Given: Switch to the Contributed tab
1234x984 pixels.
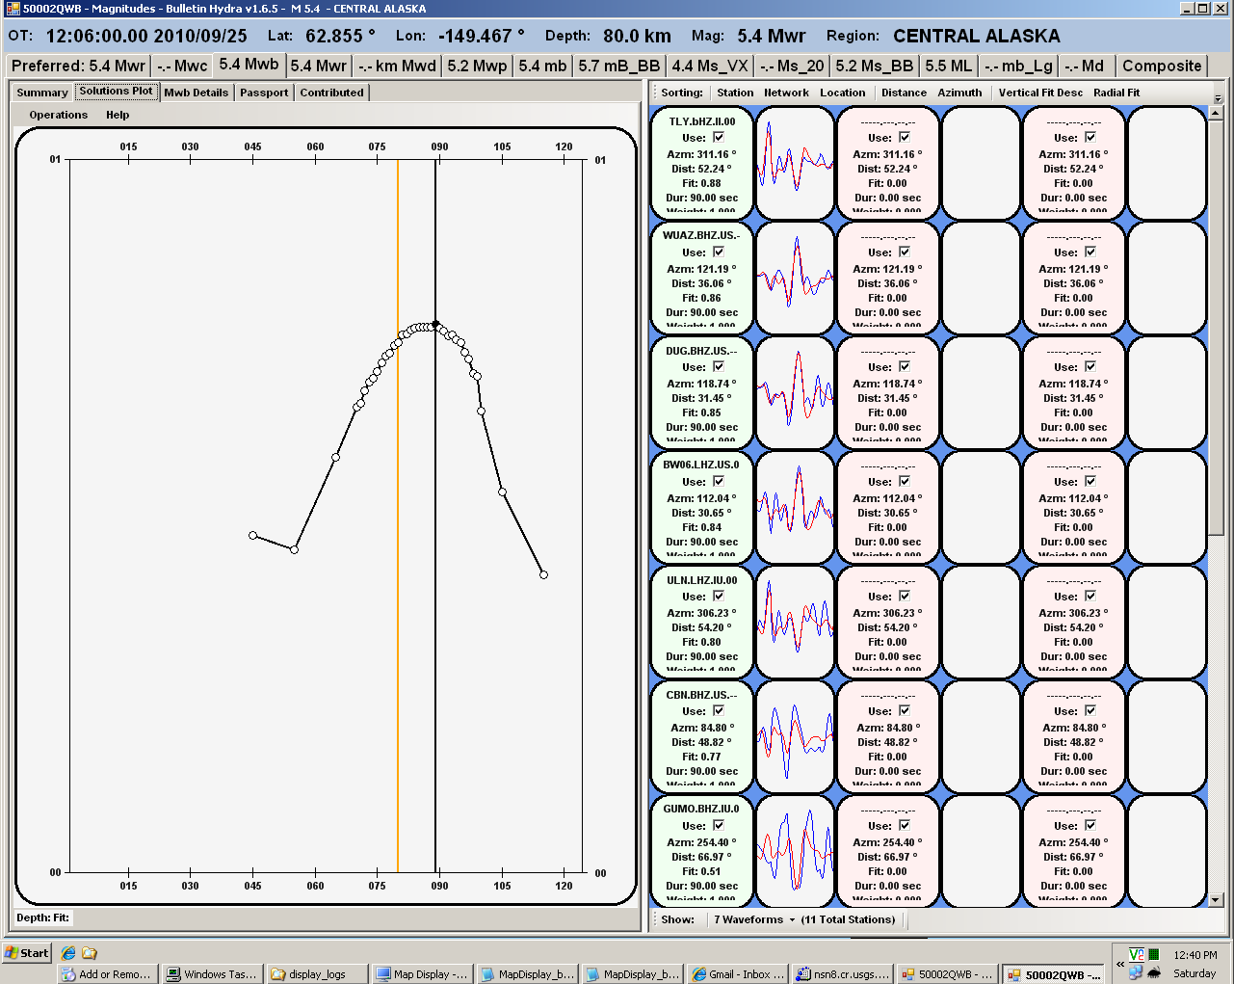Looking at the screenshot, I should click(x=331, y=93).
